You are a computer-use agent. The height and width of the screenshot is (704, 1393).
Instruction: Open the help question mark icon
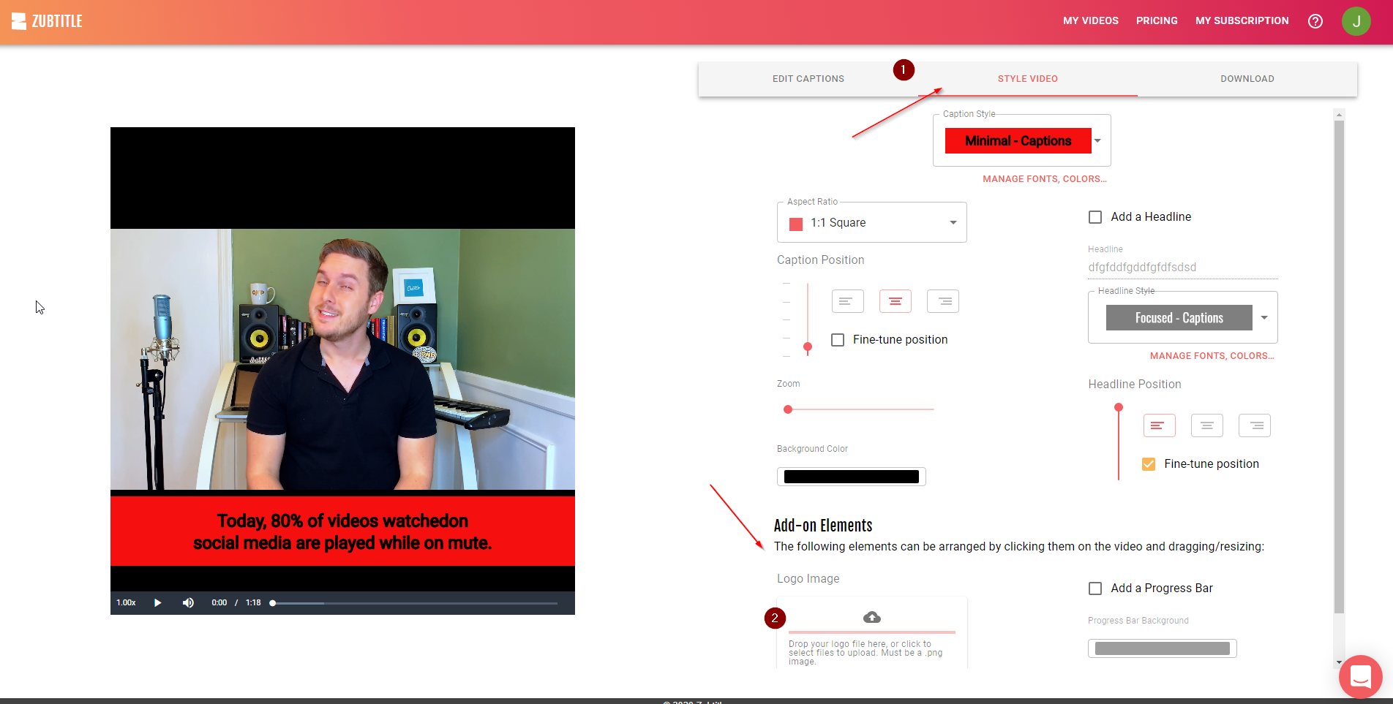[x=1315, y=21]
